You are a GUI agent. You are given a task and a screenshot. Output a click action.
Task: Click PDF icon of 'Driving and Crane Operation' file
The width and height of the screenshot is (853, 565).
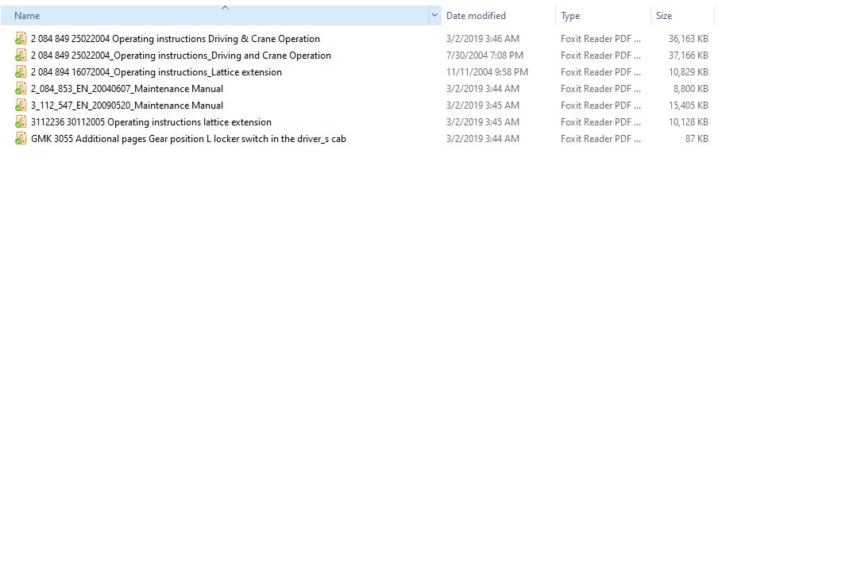click(x=21, y=56)
